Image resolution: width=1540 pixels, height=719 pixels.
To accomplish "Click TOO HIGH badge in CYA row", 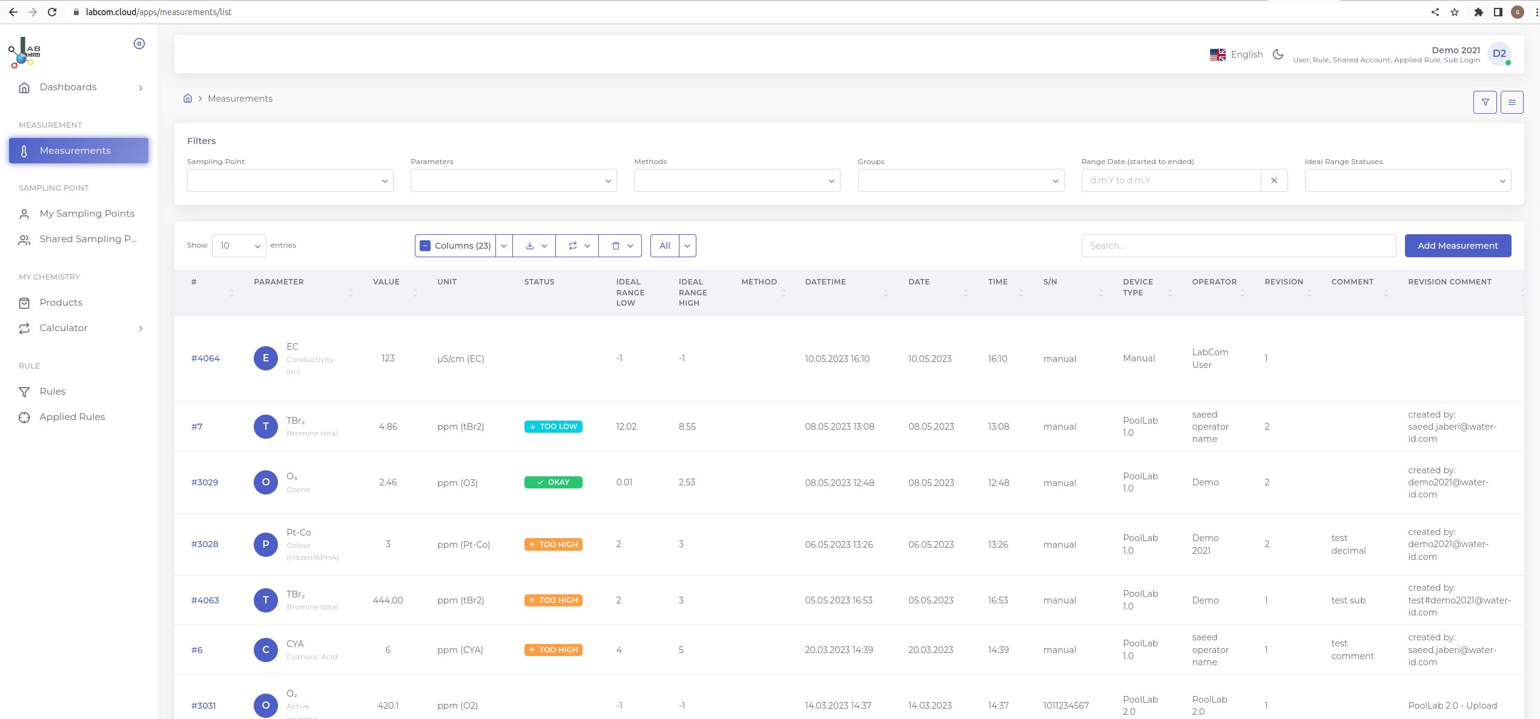I will click(x=554, y=650).
